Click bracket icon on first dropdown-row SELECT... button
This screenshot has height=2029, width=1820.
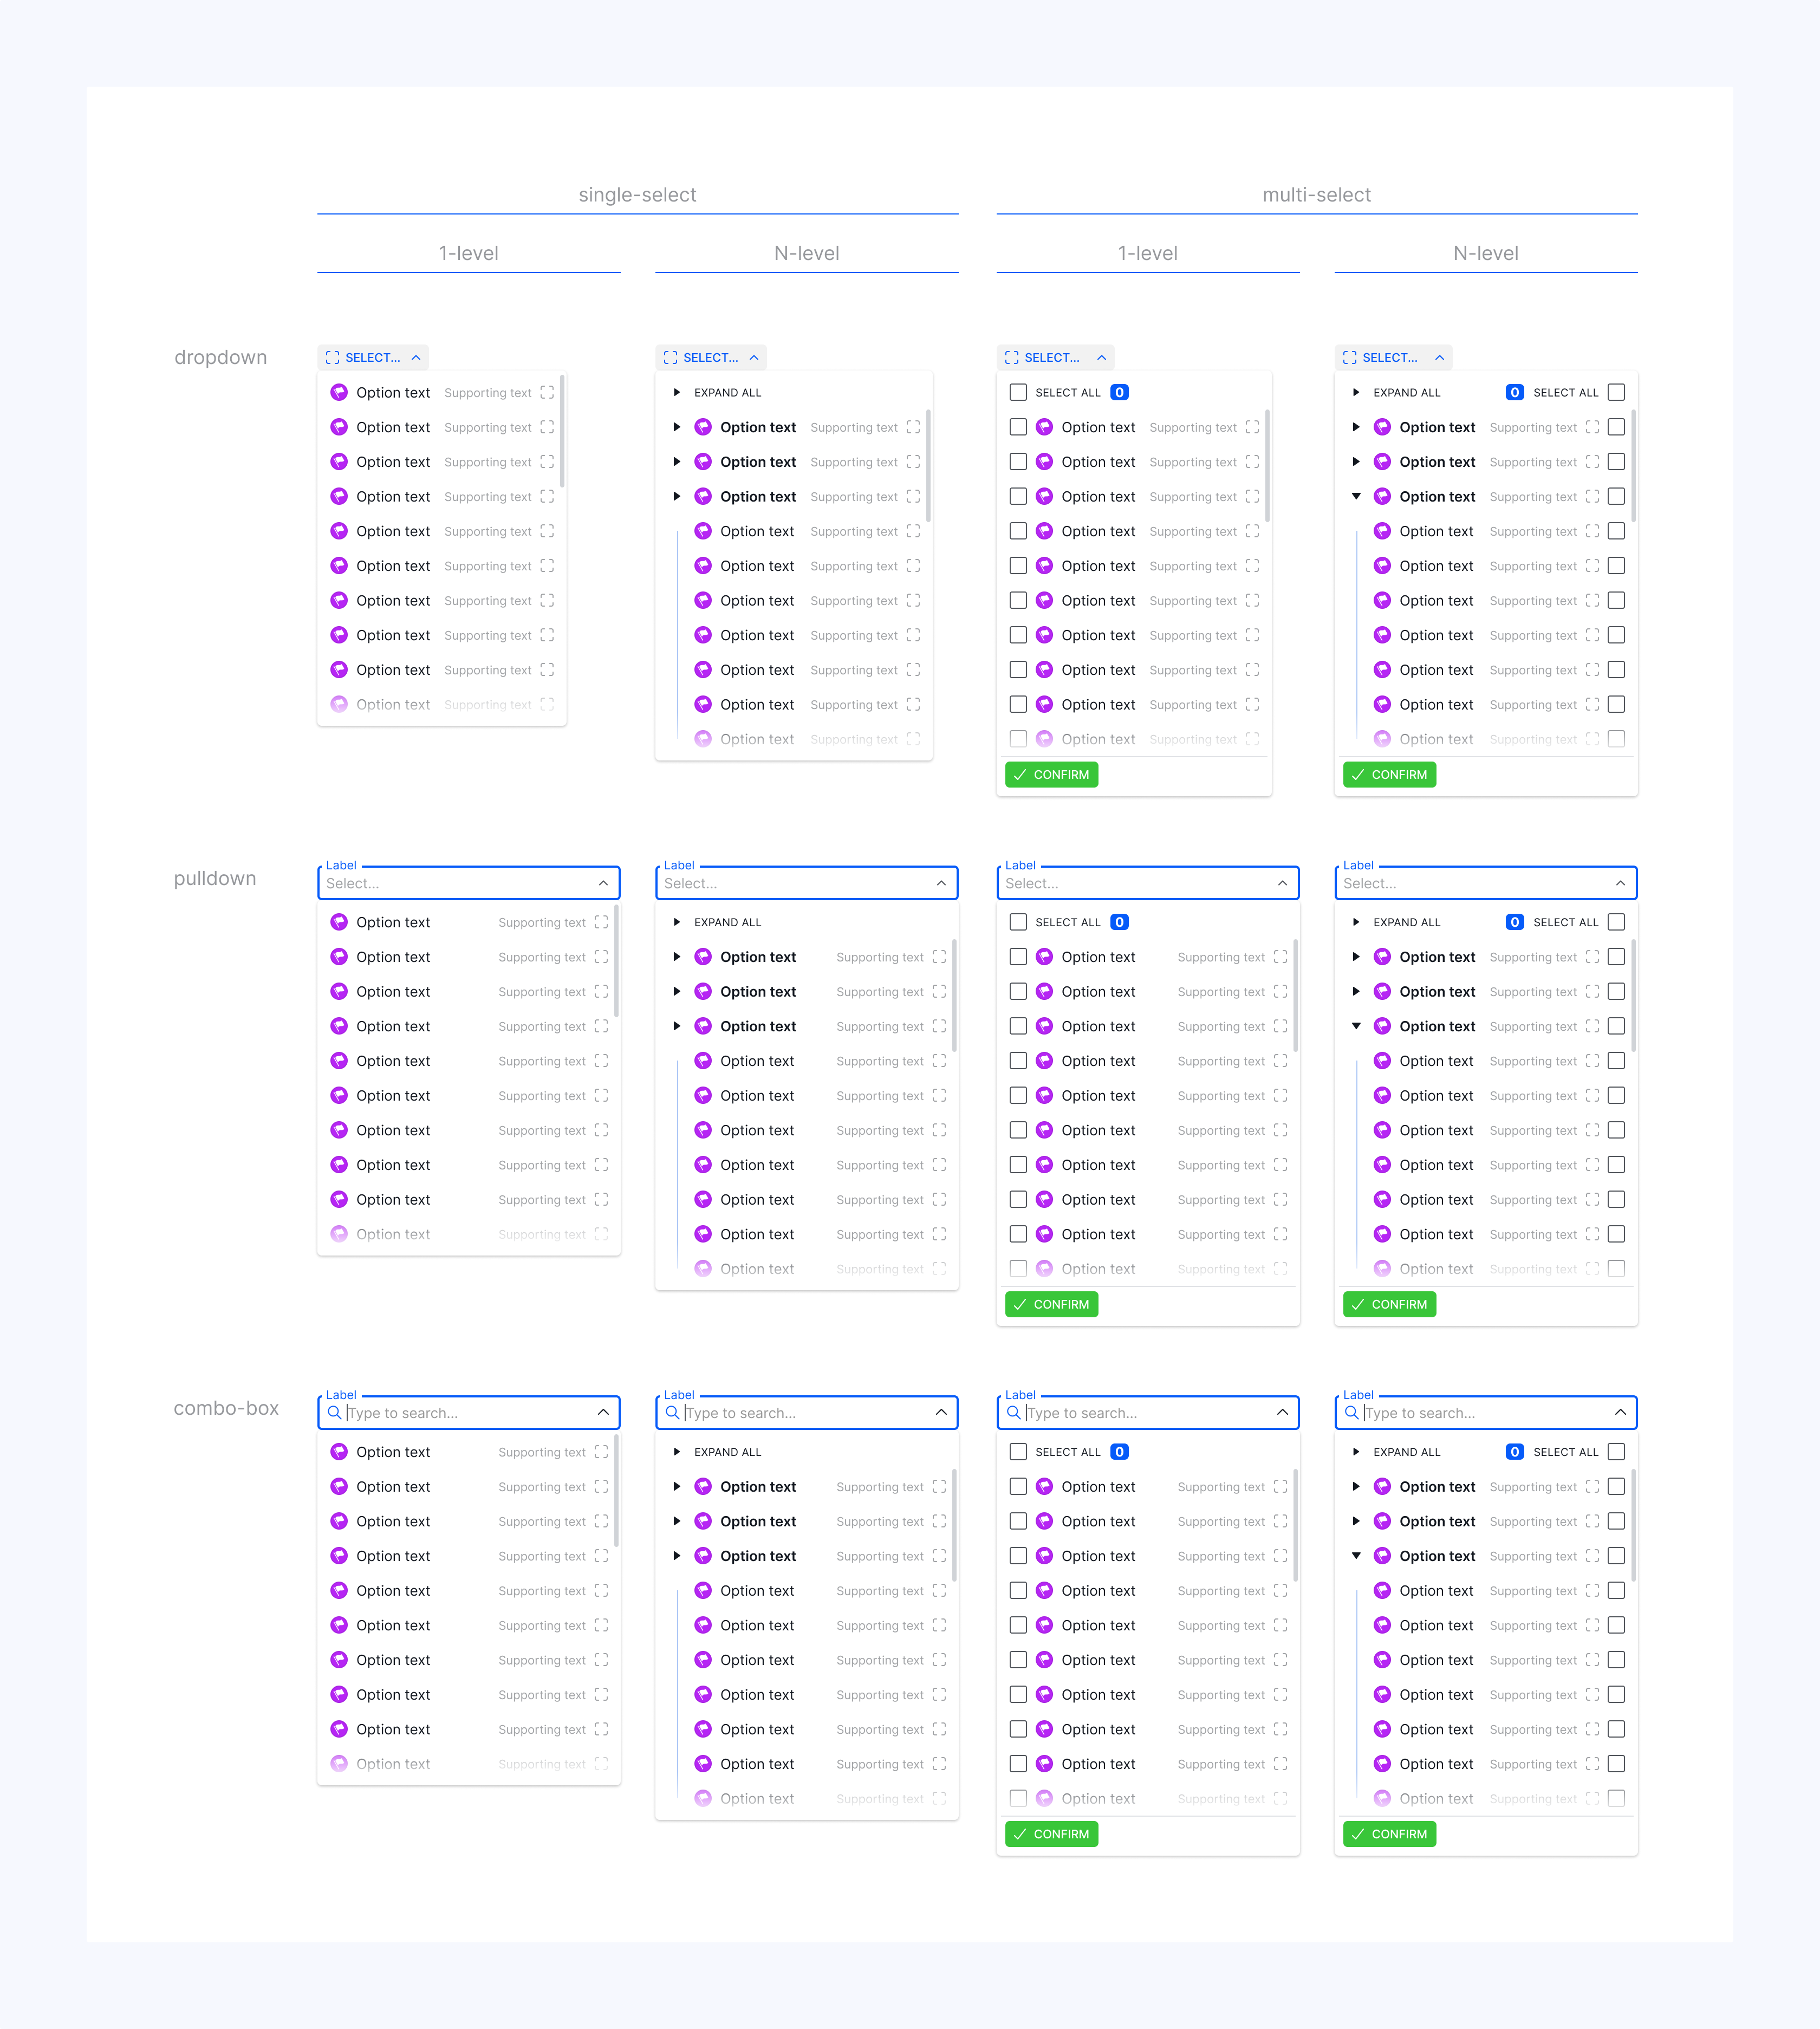point(333,357)
